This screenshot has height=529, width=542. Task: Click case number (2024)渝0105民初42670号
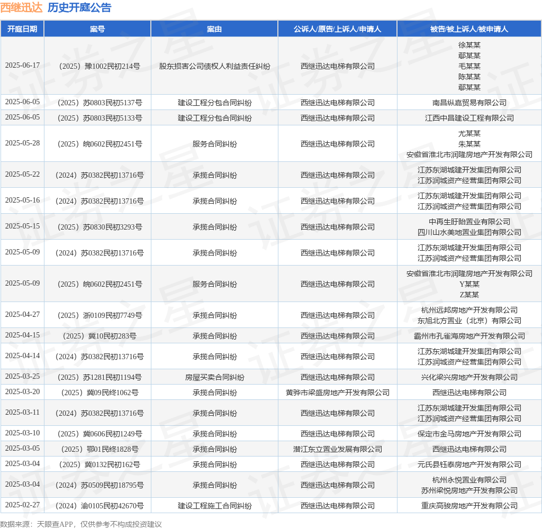(x=100, y=506)
